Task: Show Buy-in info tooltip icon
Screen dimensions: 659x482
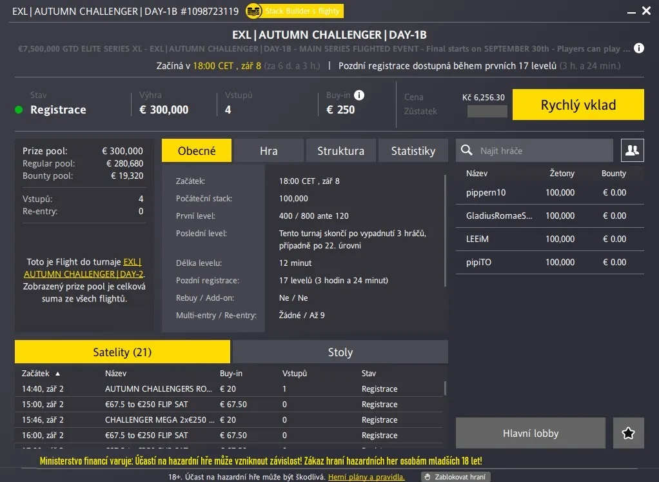Action: (x=359, y=95)
